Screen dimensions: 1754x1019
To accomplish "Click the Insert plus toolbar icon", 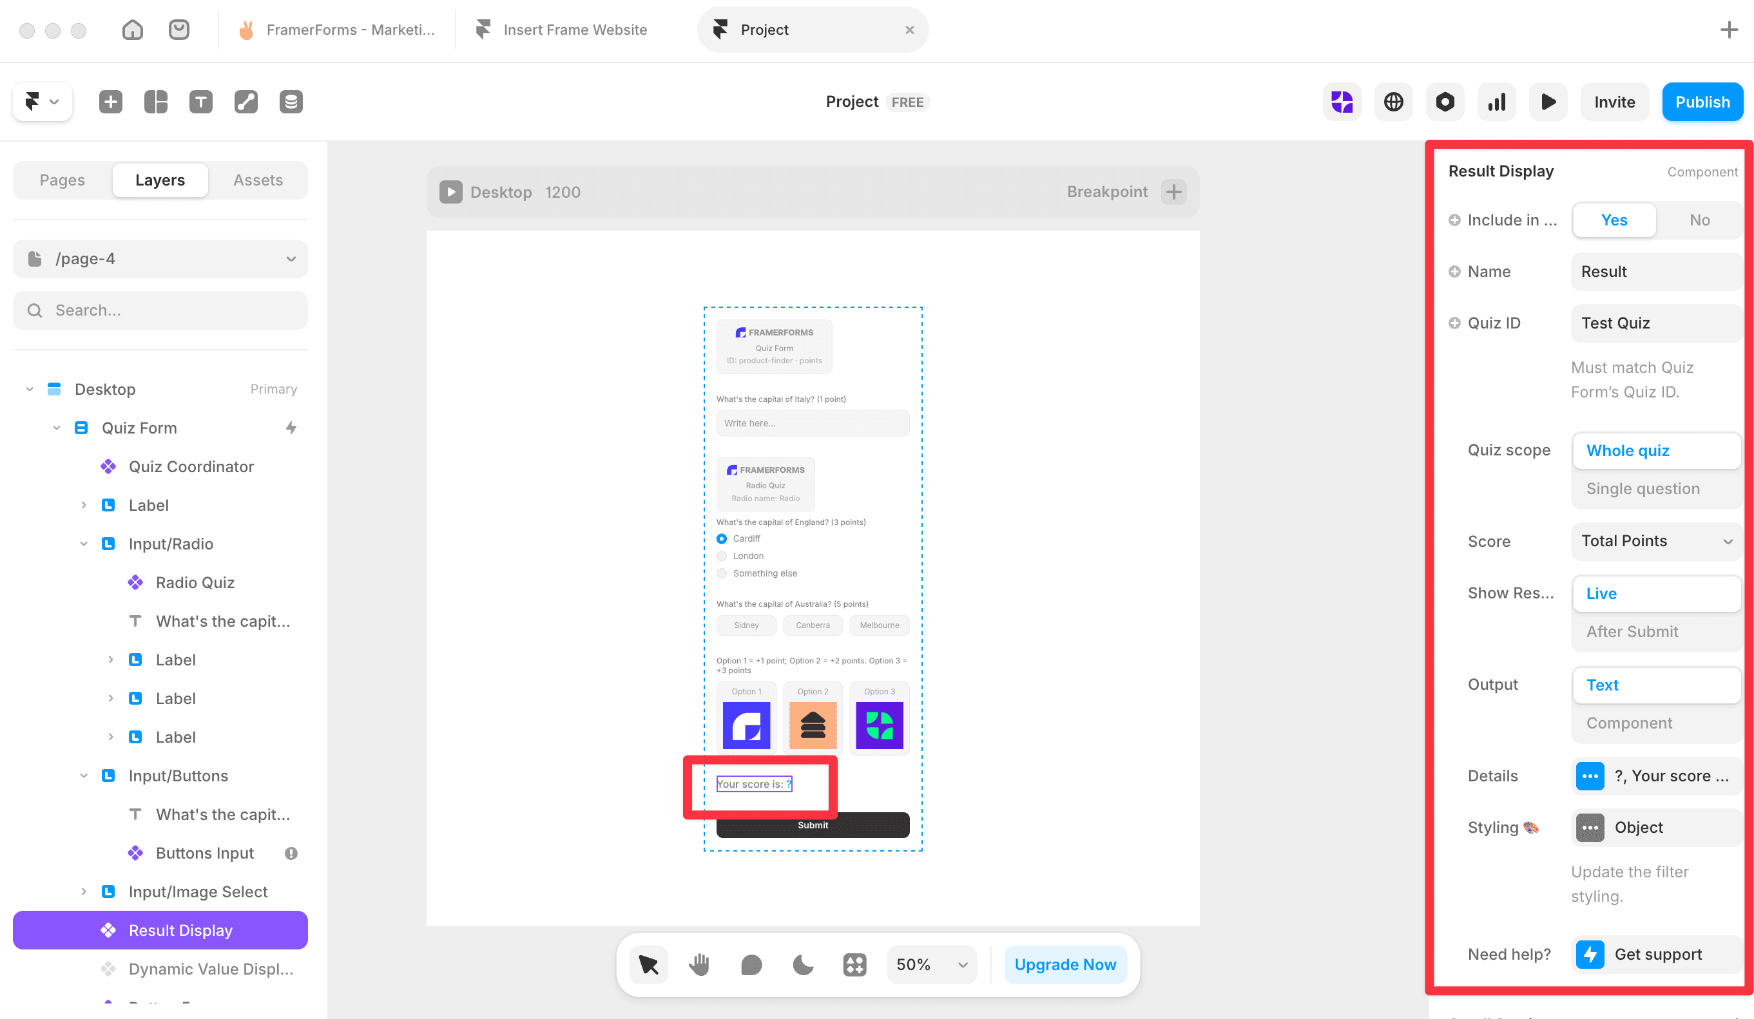I will (110, 102).
